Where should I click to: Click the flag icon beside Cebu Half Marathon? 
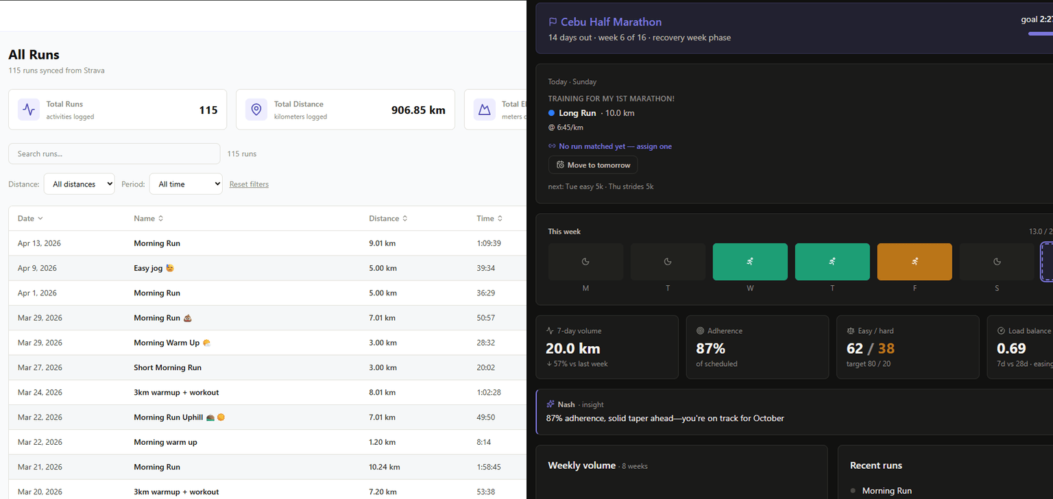point(553,23)
